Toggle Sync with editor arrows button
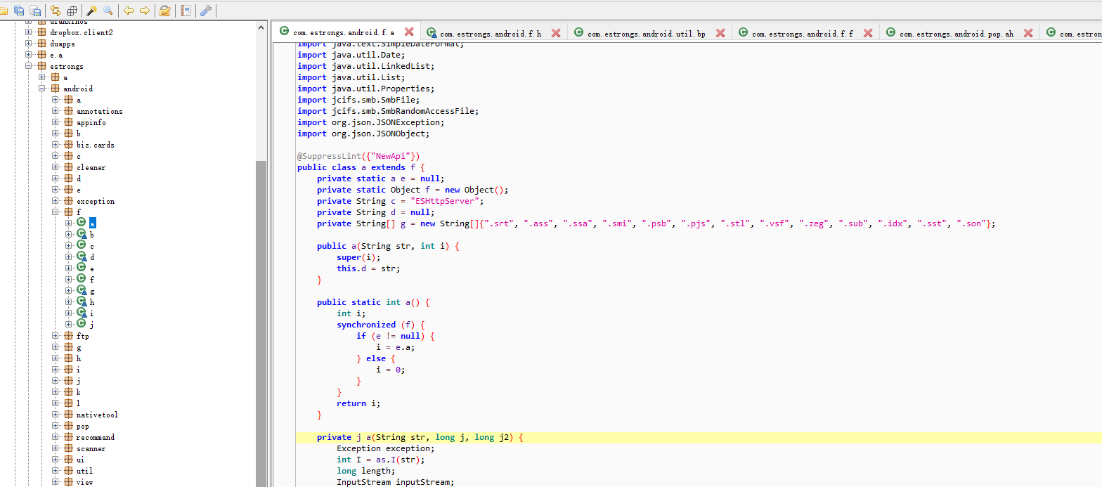This screenshot has height=487, width=1102. [x=56, y=11]
